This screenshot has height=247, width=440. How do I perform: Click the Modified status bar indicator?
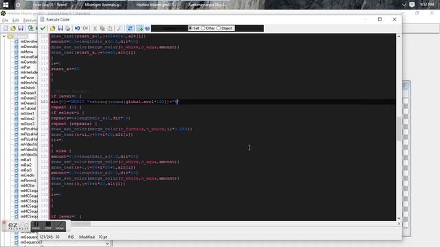[87, 237]
